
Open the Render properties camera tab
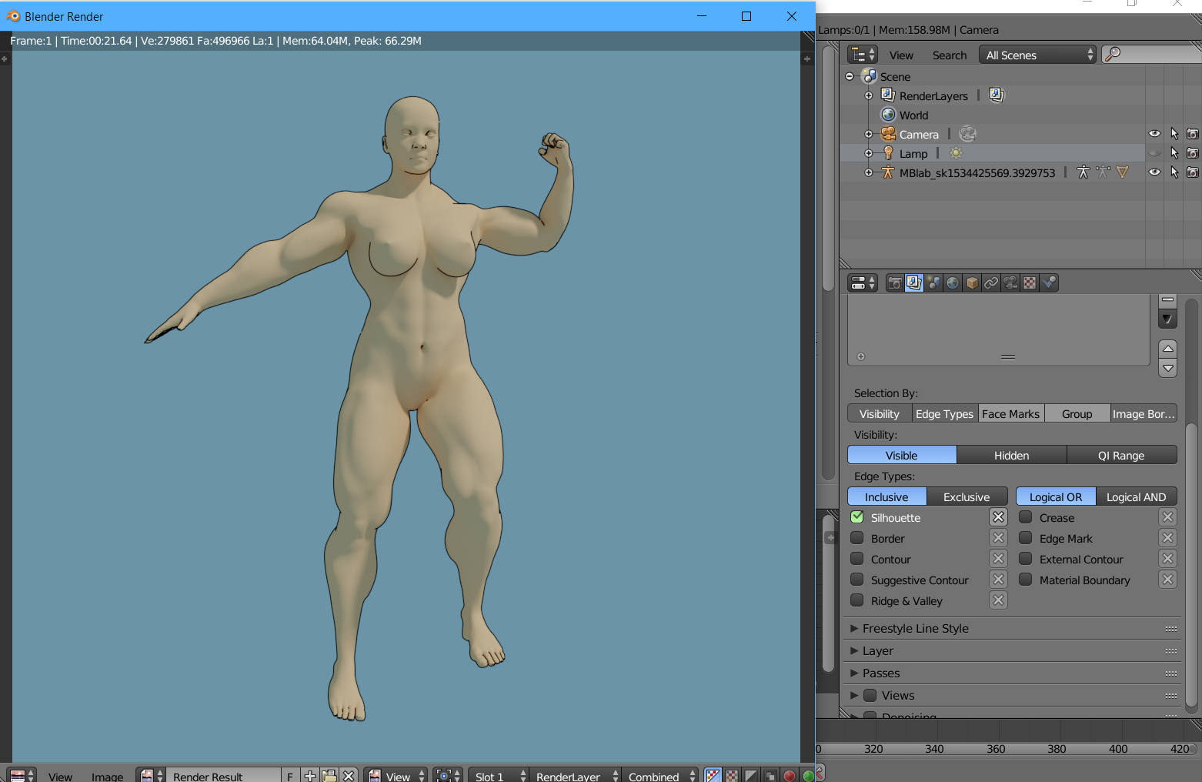[895, 283]
